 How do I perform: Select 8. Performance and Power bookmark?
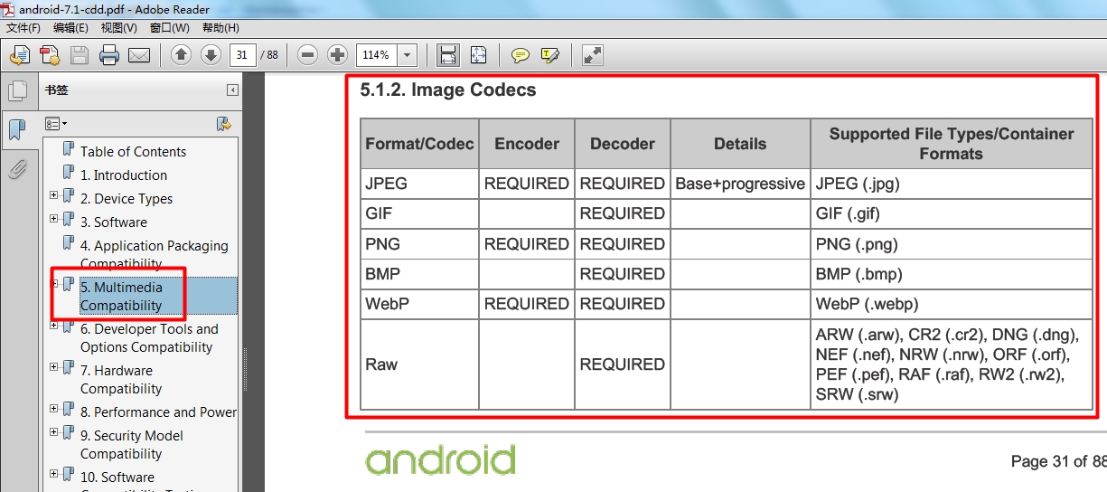click(158, 412)
